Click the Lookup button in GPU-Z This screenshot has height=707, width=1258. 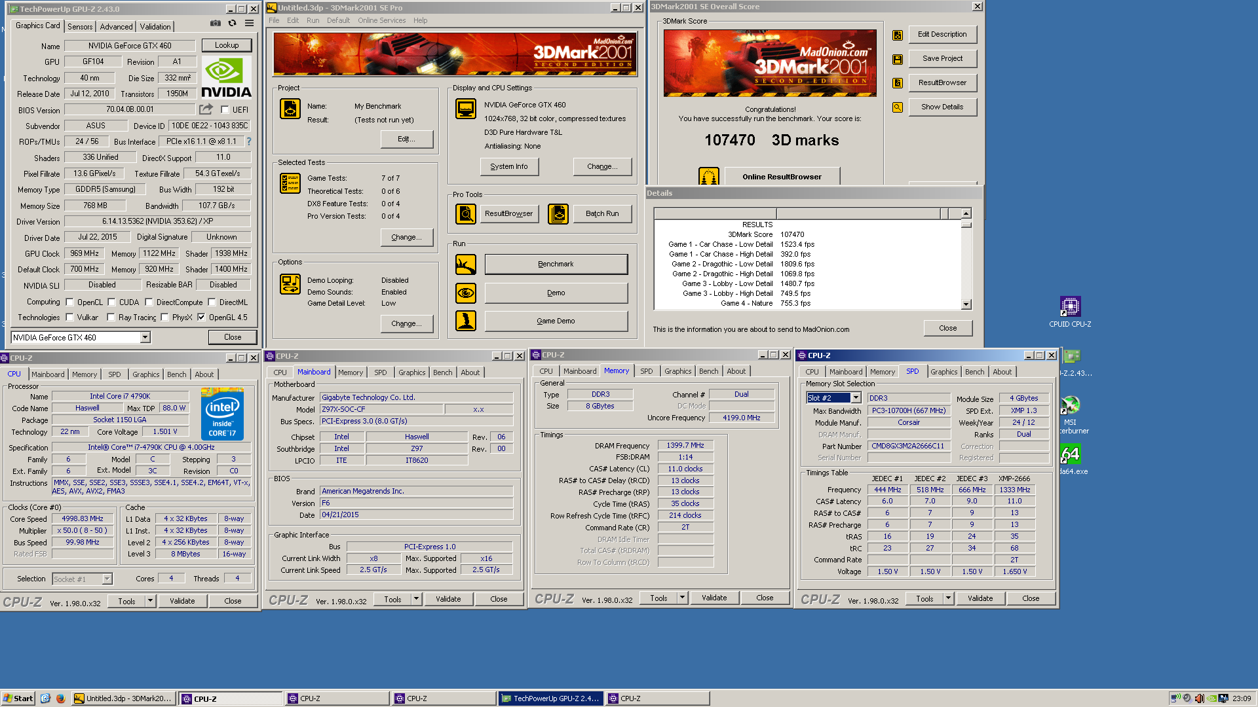(226, 45)
